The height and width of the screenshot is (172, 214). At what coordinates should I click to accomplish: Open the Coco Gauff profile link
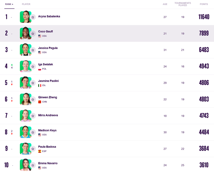(45, 31)
